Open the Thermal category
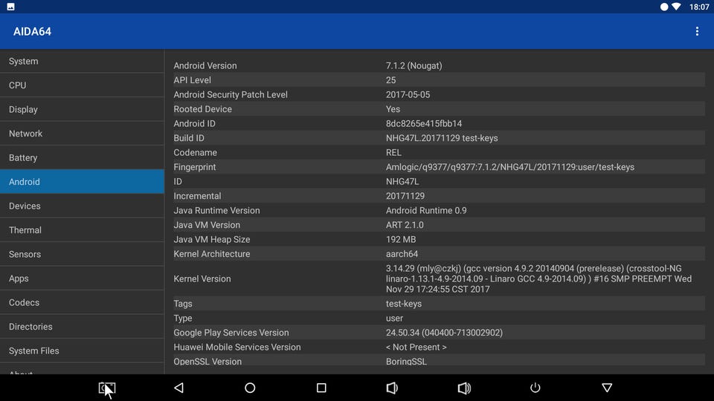Image resolution: width=714 pixels, height=401 pixels. click(x=82, y=229)
